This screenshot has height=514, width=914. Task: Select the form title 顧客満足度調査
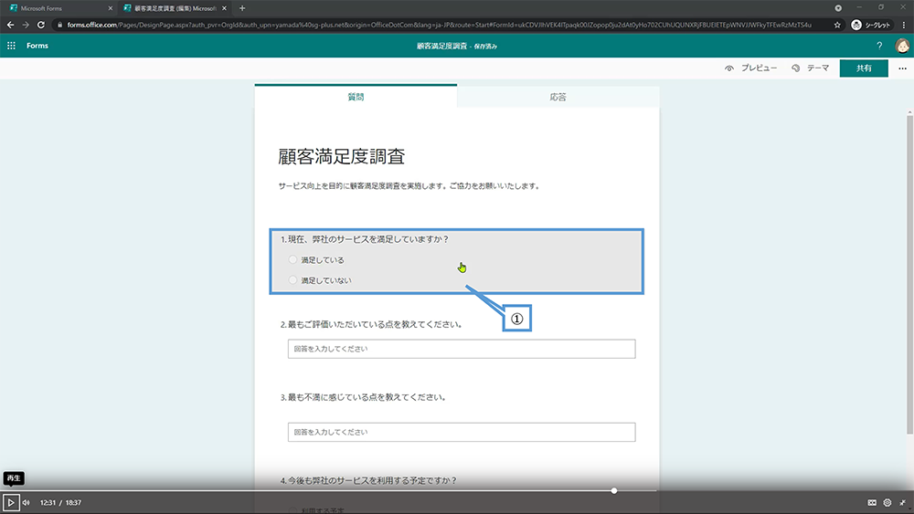pos(342,157)
